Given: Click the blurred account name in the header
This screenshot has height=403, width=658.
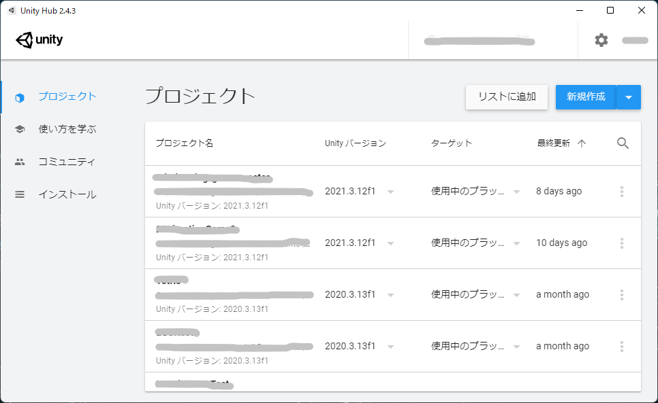Looking at the screenshot, I should [x=480, y=41].
